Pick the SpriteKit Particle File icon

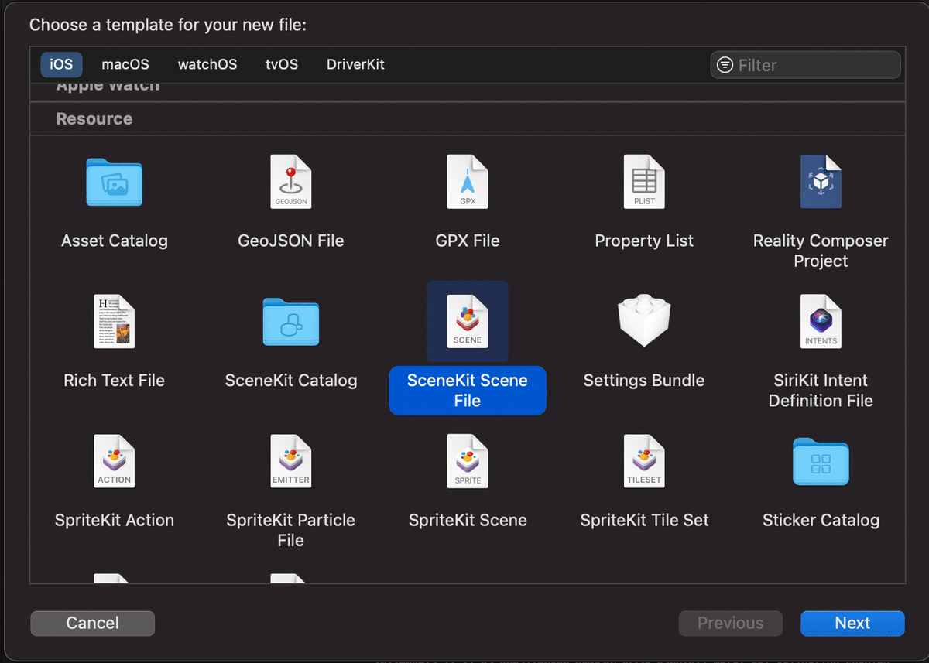[290, 460]
